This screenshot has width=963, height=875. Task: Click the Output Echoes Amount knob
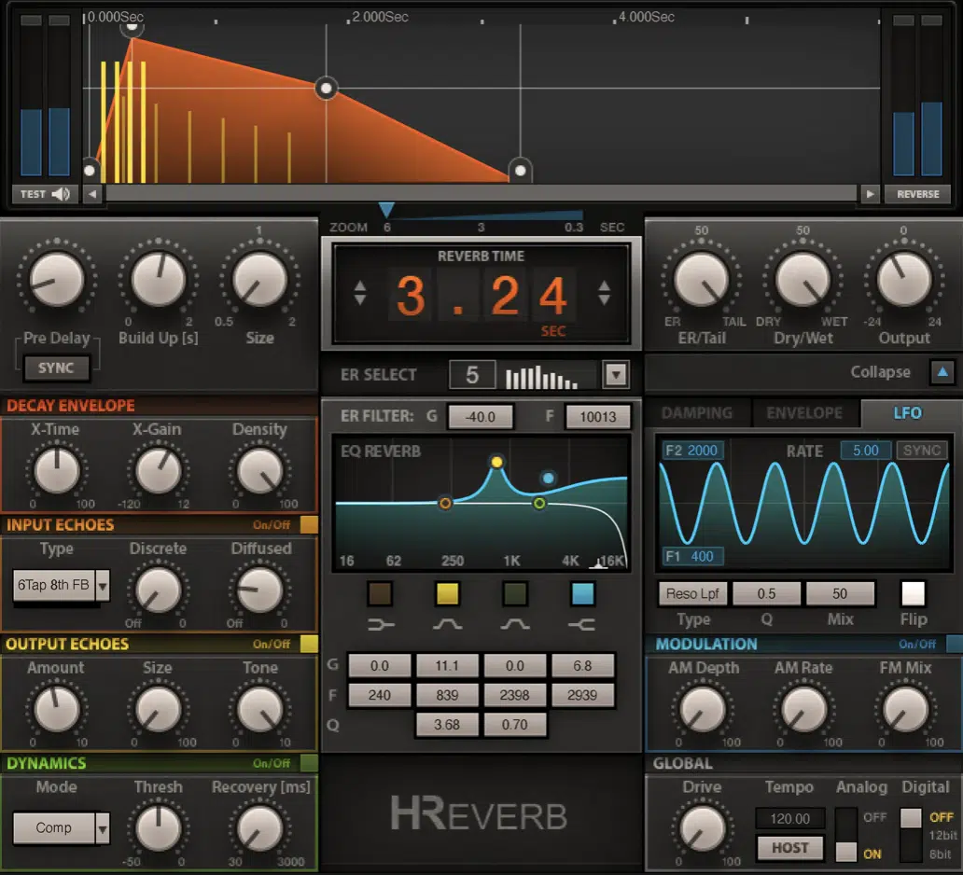(57, 709)
